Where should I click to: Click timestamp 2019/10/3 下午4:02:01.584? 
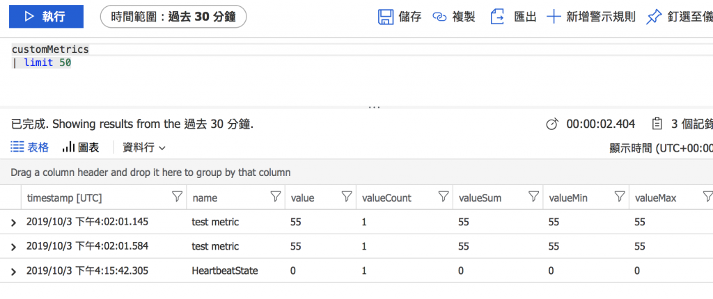pyautogui.click(x=87, y=246)
